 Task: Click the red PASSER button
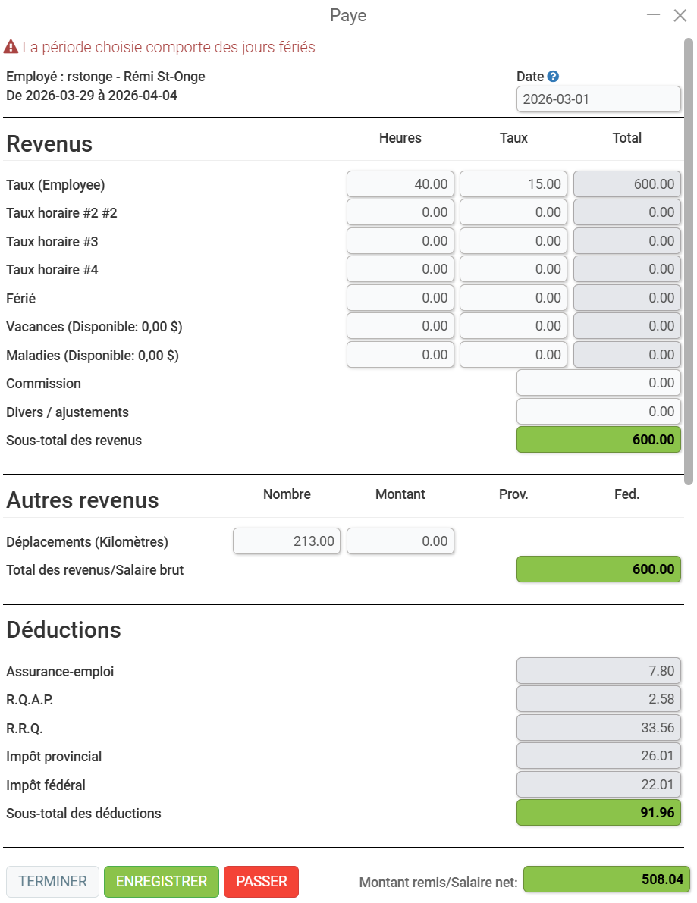(x=262, y=881)
